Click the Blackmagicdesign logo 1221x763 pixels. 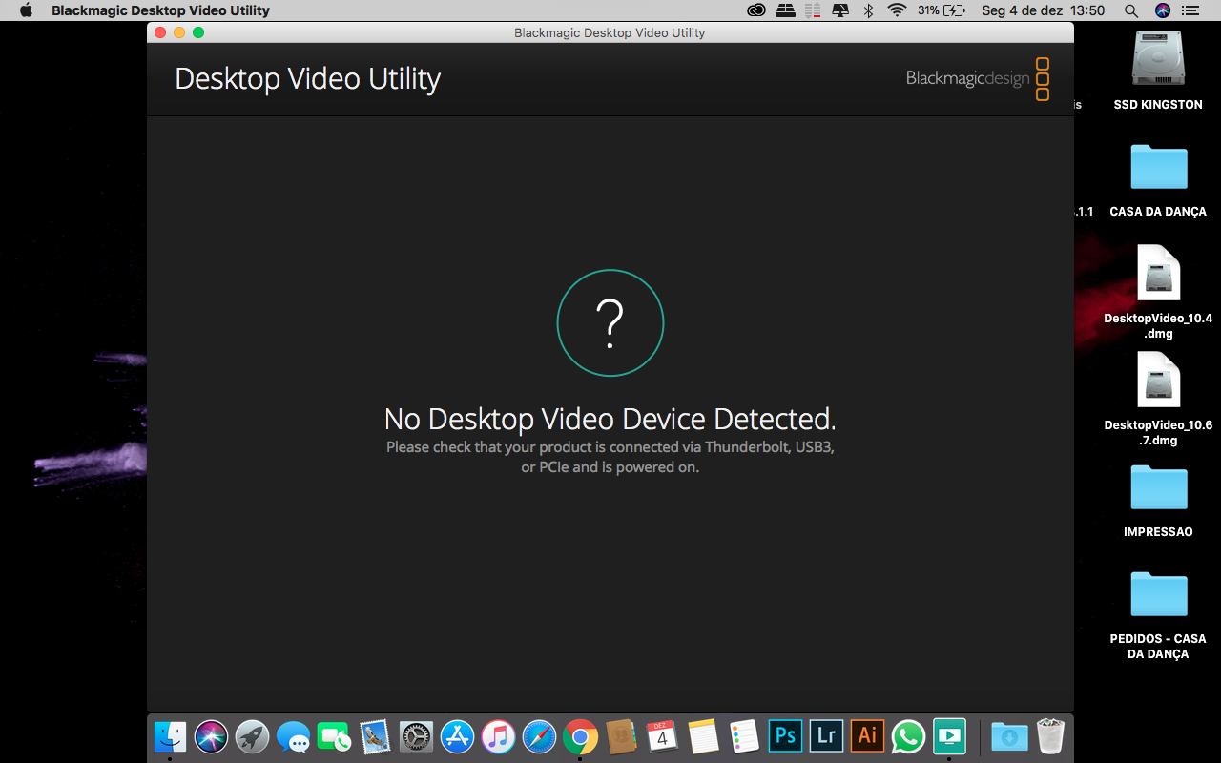coord(978,78)
